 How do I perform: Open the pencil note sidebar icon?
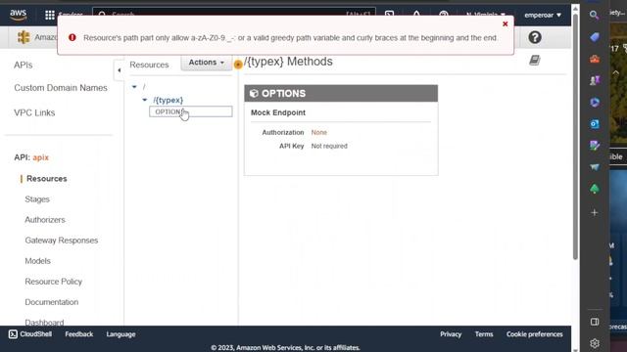coord(595,146)
